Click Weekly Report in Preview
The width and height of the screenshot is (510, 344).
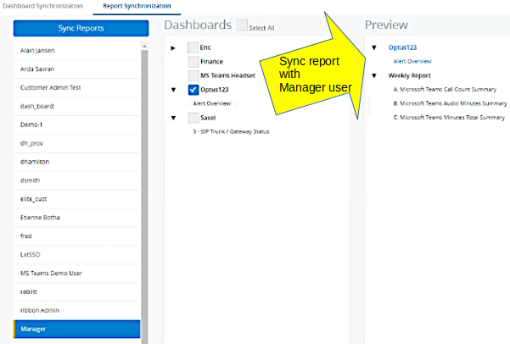click(x=410, y=75)
